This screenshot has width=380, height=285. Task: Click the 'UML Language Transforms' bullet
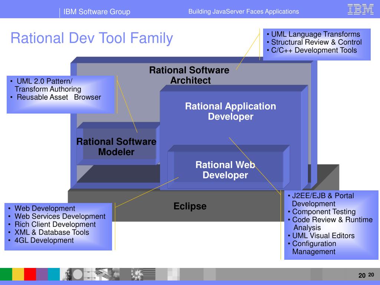314,34
